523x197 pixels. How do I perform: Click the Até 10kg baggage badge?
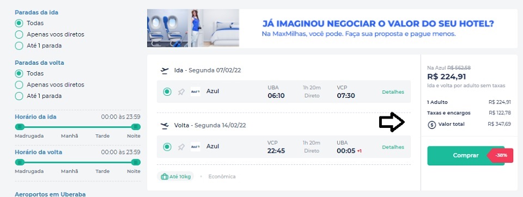(x=175, y=176)
